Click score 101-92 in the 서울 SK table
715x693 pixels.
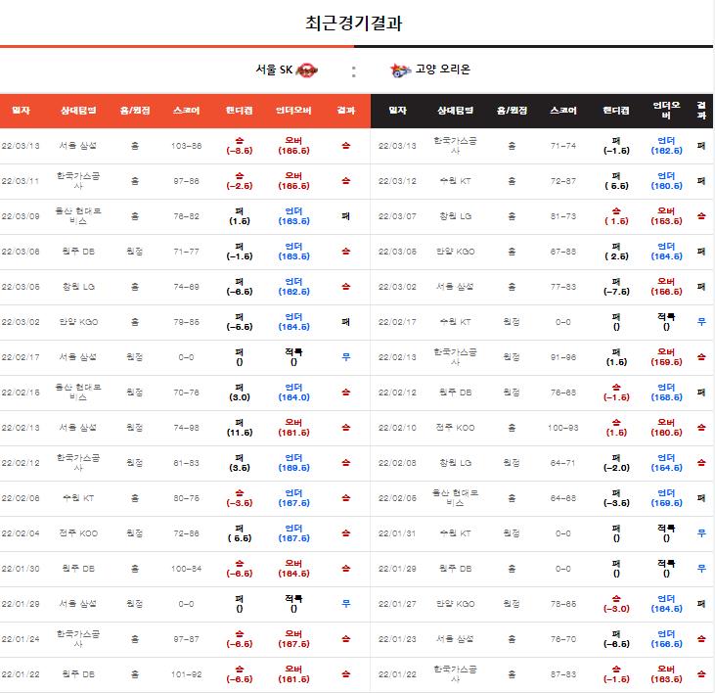(187, 674)
